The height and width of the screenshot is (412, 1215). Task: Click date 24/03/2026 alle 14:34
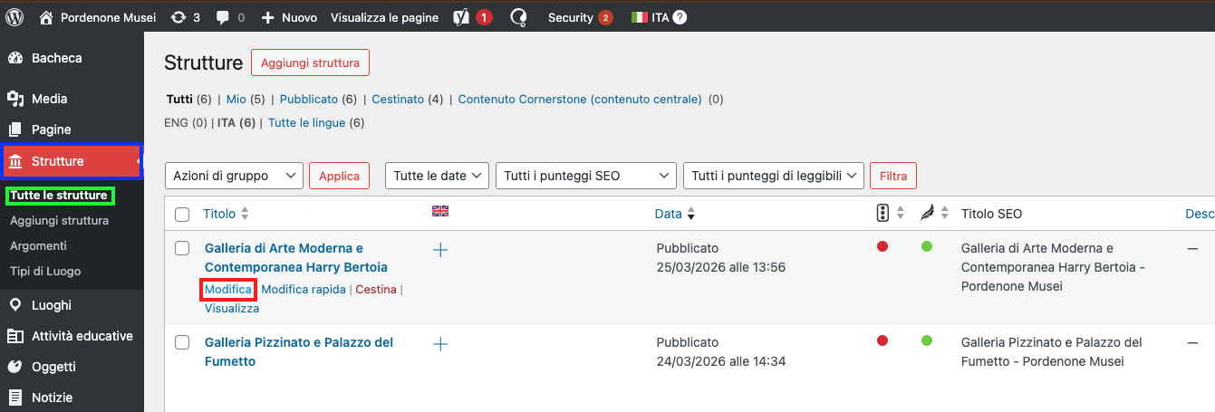720,361
